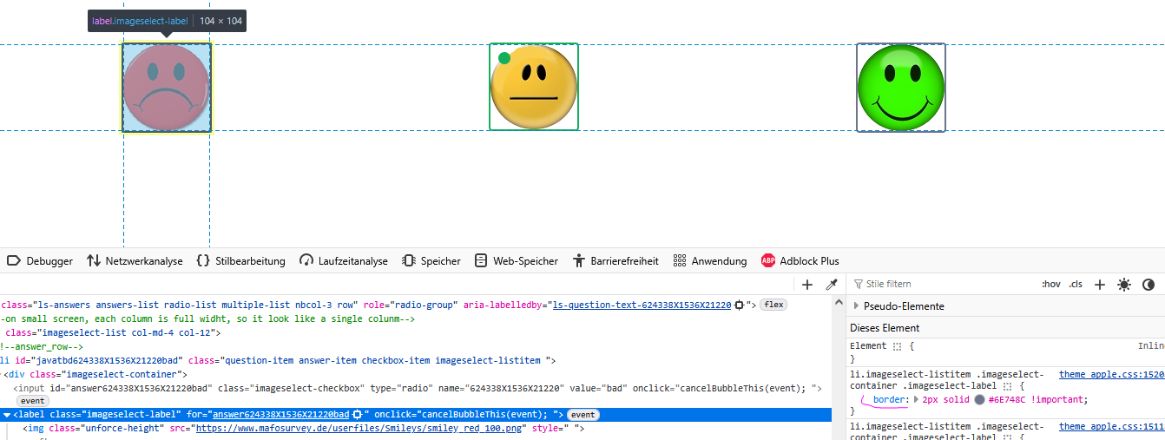Click the eyedropper color picker icon
1165x440 pixels.
pos(831,285)
